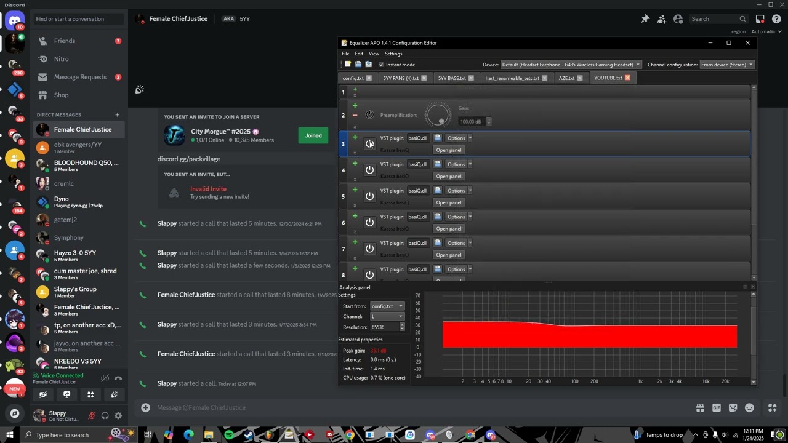Open the GIF picker
The image size is (788, 443).
[x=717, y=407]
